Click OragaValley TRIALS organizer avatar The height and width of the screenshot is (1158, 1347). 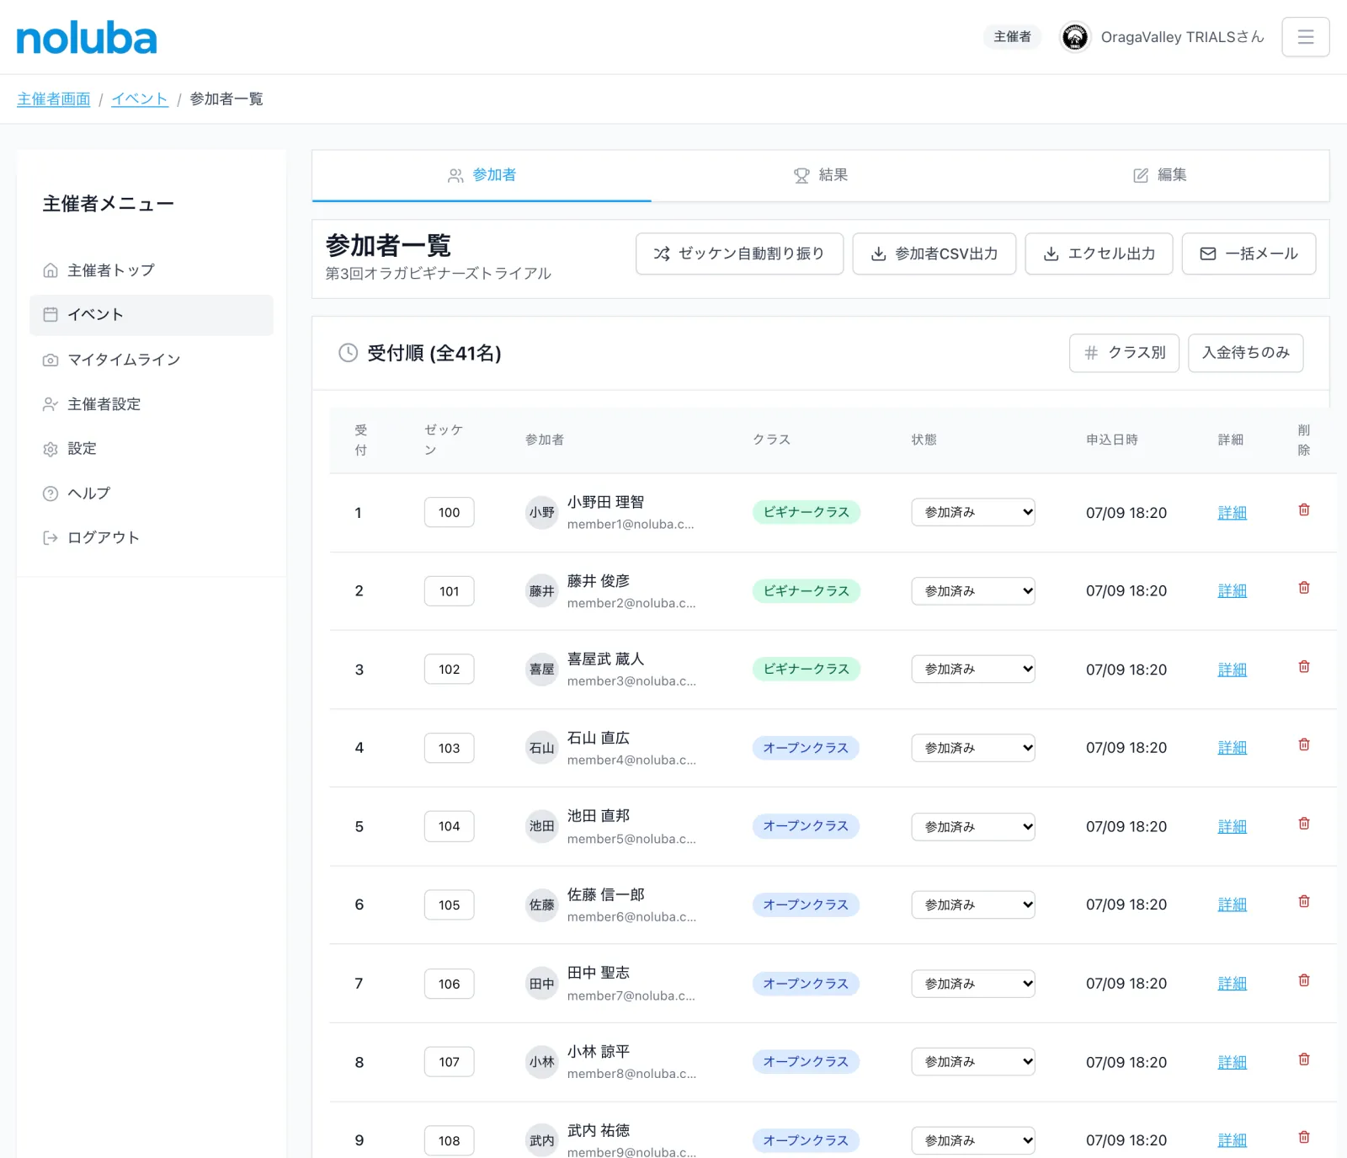[1074, 37]
